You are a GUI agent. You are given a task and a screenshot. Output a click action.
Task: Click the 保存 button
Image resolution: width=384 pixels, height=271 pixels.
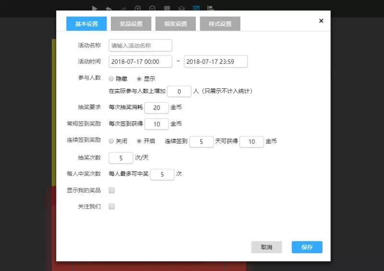coord(307,247)
